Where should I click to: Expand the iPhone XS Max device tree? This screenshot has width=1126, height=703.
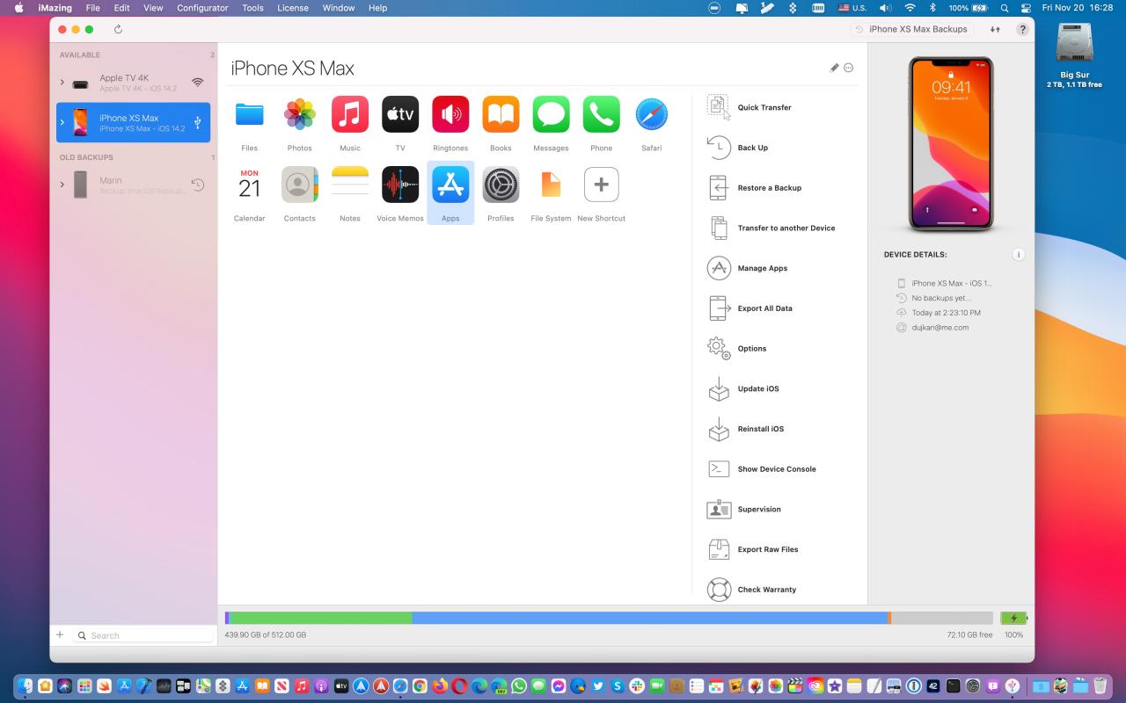62,123
